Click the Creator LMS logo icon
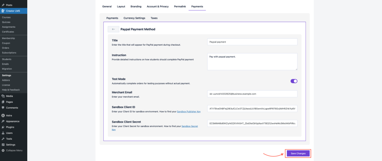382x161 pixels. click(3, 11)
